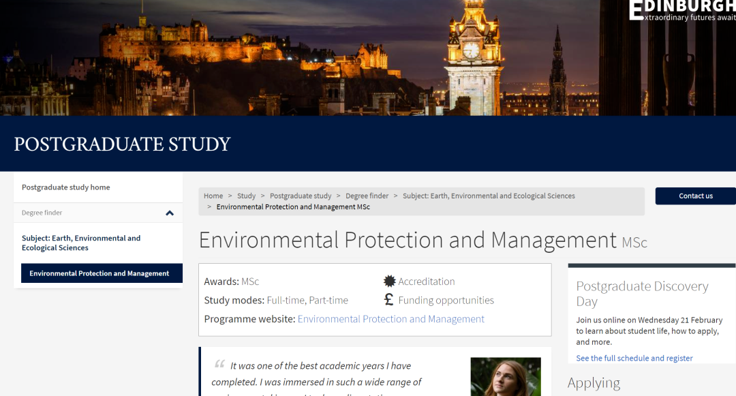Click the Accreditation starburst icon
The width and height of the screenshot is (736, 396).
tap(389, 281)
